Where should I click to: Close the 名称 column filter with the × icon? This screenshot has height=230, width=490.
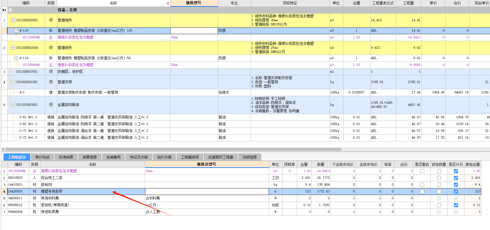click(168, 4)
